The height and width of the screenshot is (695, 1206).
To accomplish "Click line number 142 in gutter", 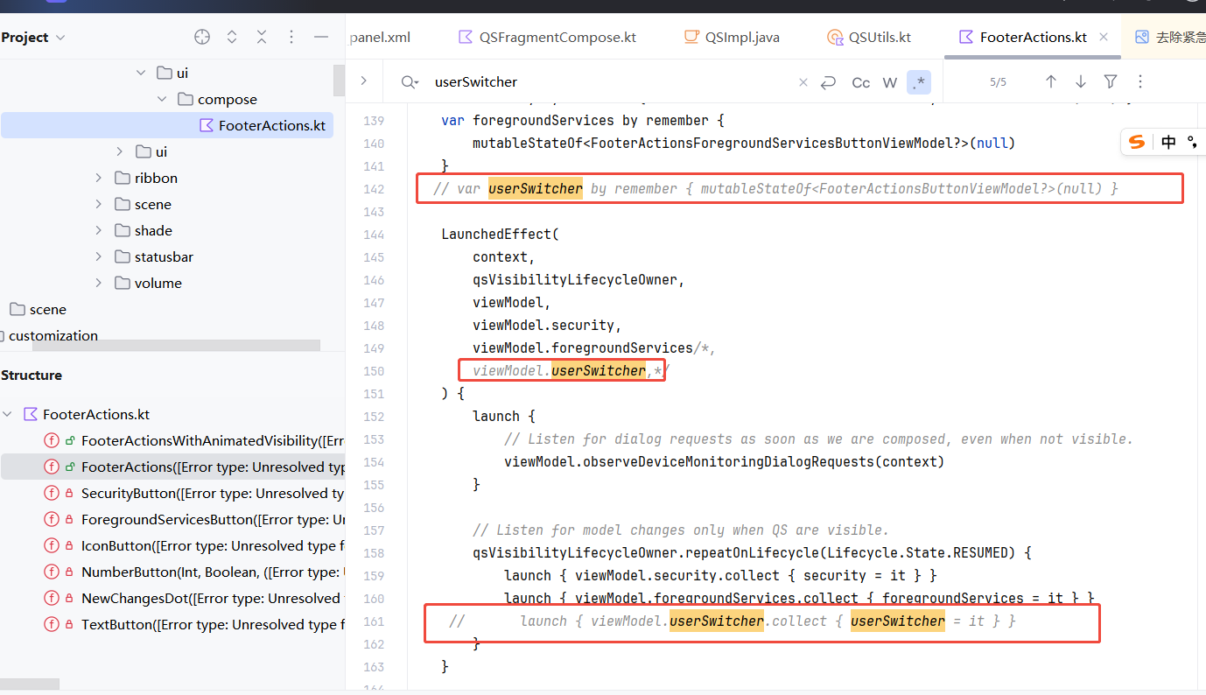I will coord(374,189).
